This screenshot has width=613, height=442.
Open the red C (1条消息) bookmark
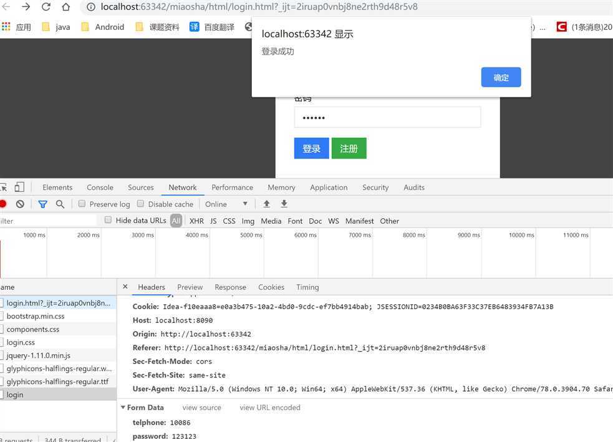[x=584, y=27]
